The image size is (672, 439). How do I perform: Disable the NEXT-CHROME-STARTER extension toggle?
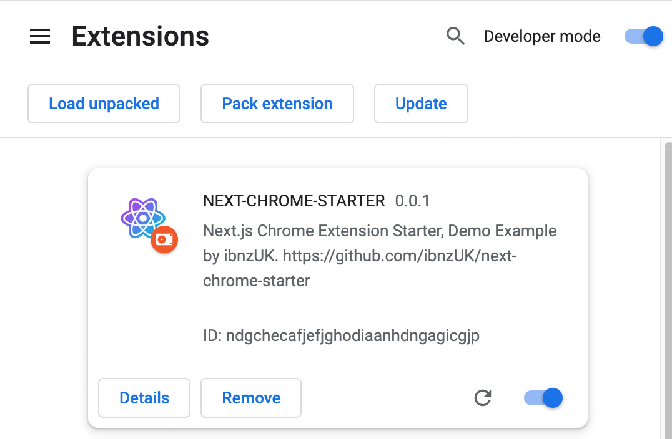pos(543,398)
